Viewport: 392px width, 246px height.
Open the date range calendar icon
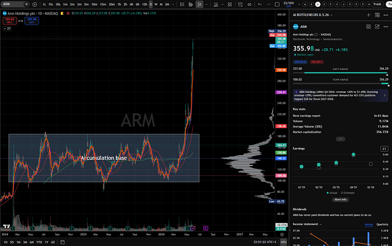(x=62, y=242)
